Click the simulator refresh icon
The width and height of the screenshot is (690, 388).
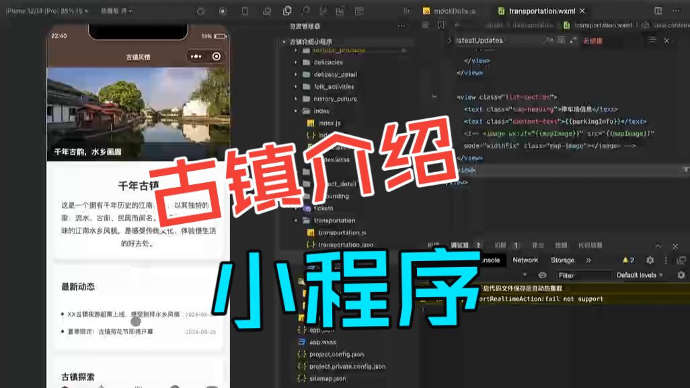click(200, 11)
